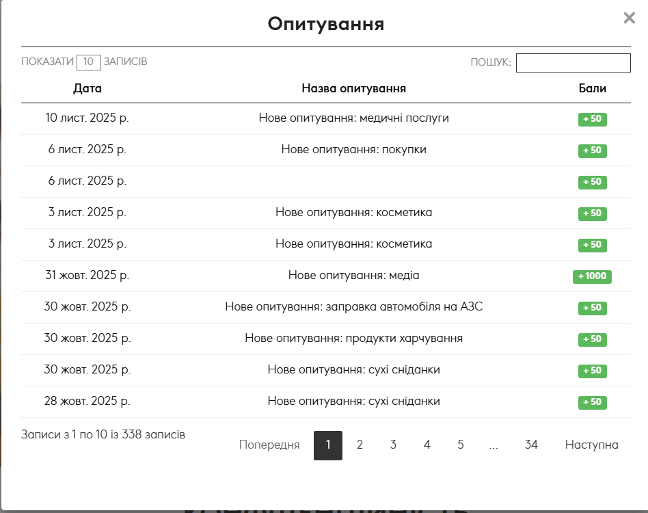Select the продукти харчування survey entry
This screenshot has width=648, height=513.
tap(353, 339)
